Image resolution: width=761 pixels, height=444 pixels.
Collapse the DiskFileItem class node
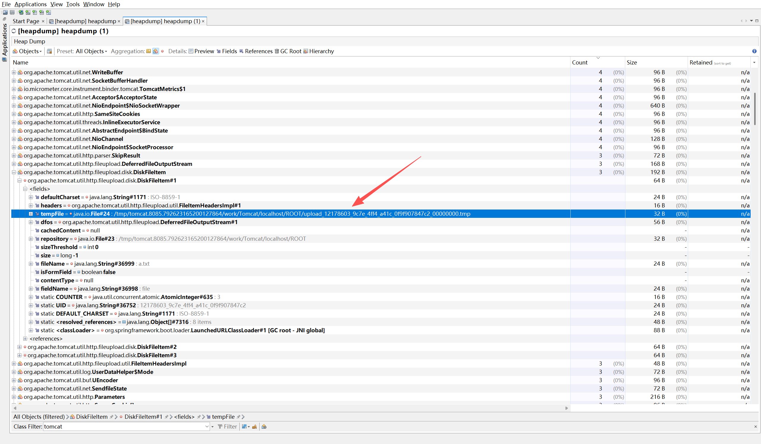tap(14, 172)
